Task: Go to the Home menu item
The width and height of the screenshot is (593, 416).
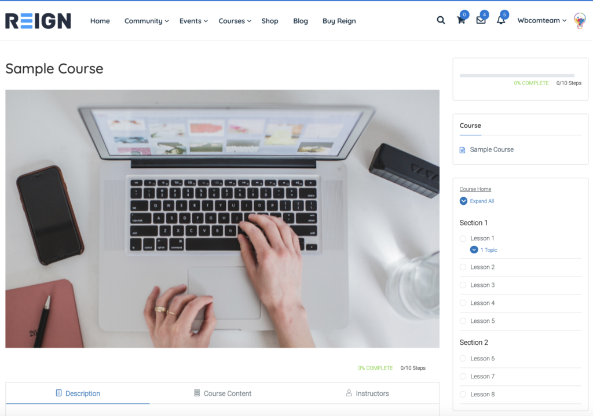Action: pyautogui.click(x=100, y=21)
